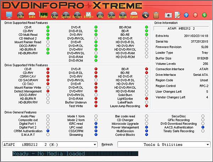Screen dimensions: 213x162
Task: Open the drive Info tool
Action: (x=32, y=15)
